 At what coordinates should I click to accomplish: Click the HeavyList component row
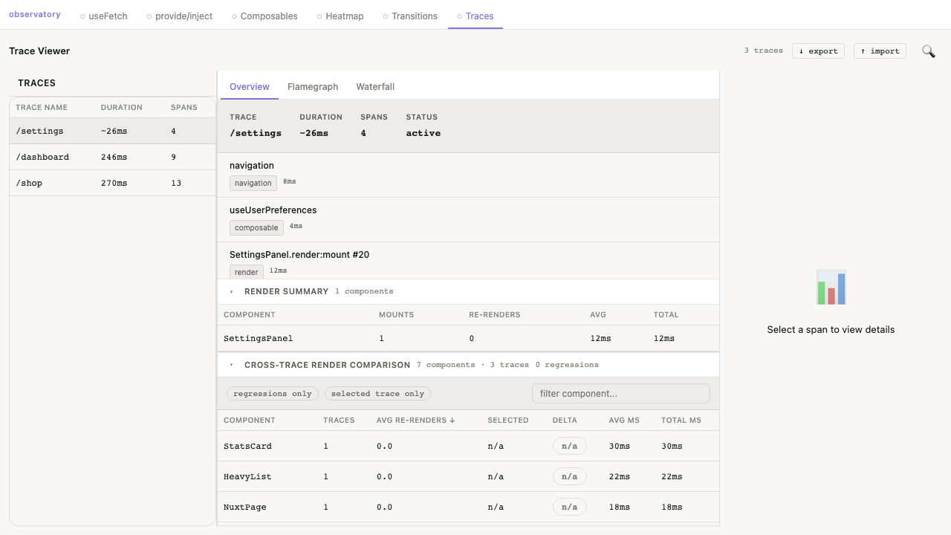[469, 476]
